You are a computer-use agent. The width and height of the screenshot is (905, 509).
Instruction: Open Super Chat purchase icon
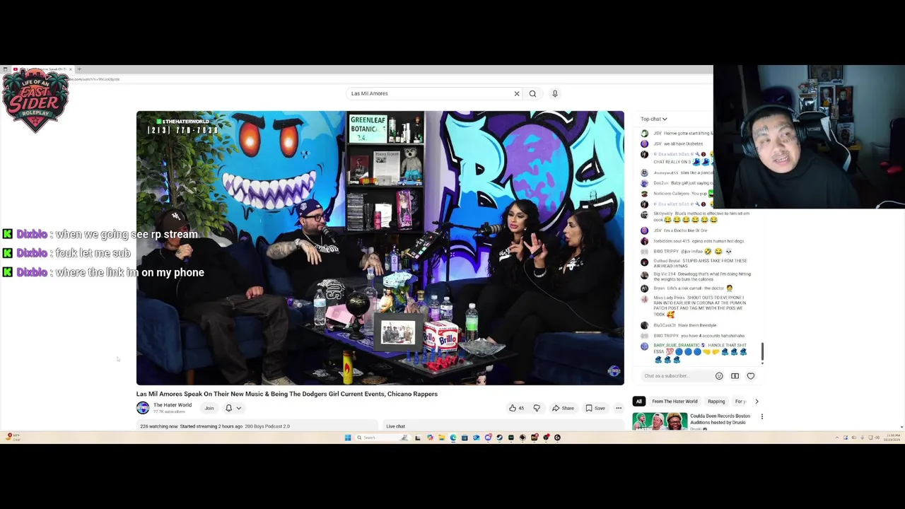coord(735,376)
